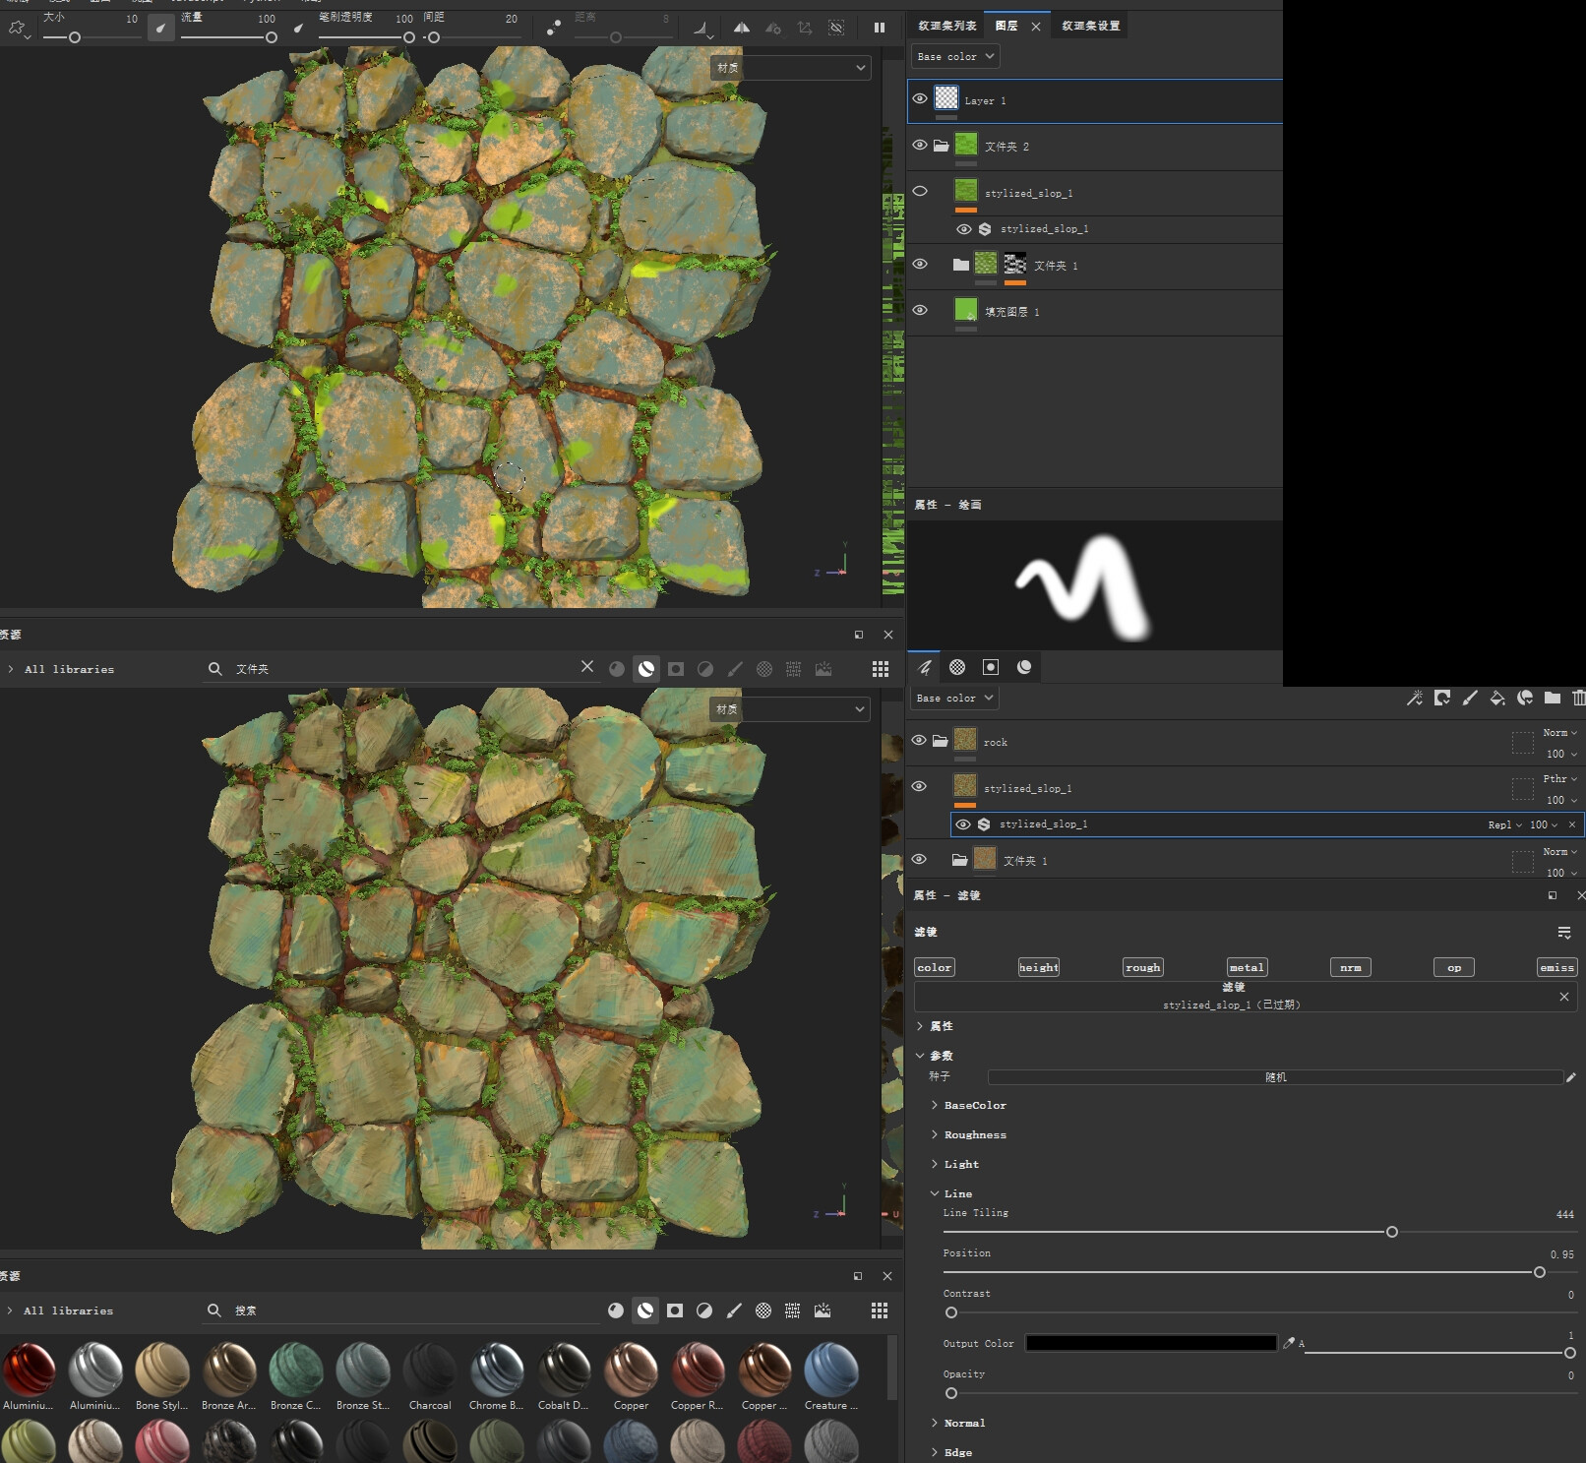The image size is (1586, 1463).
Task: Hide Layer 1 using its eye icon
Action: pos(920,99)
